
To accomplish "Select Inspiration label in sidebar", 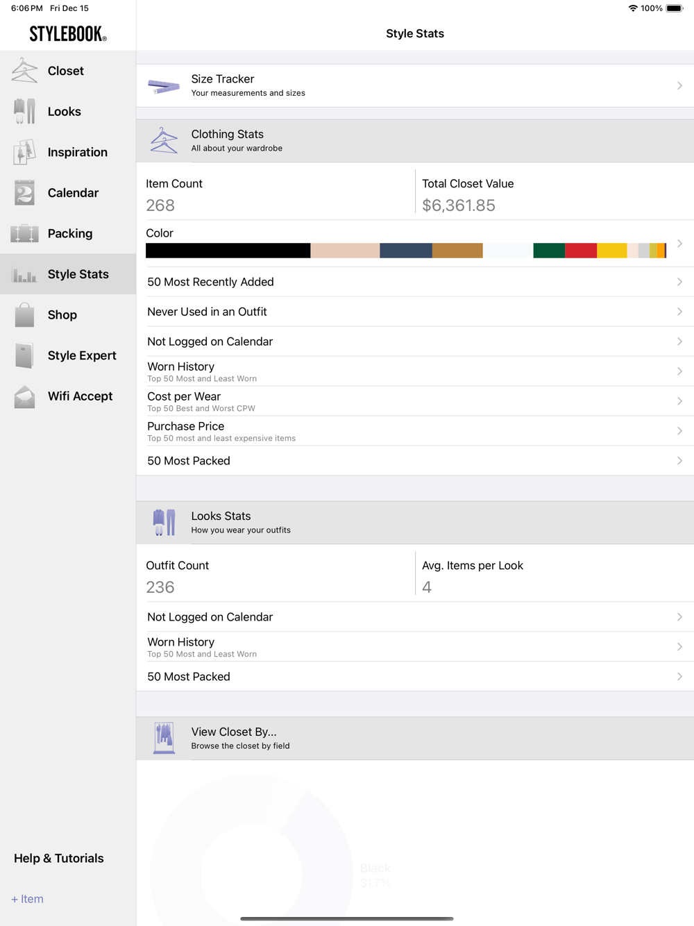I will click(78, 152).
